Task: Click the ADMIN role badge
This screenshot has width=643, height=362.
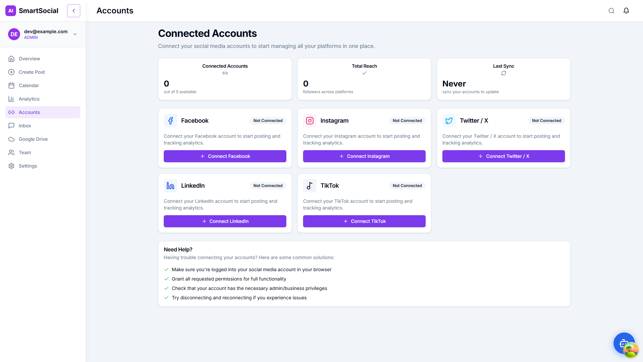Action: pos(30,38)
